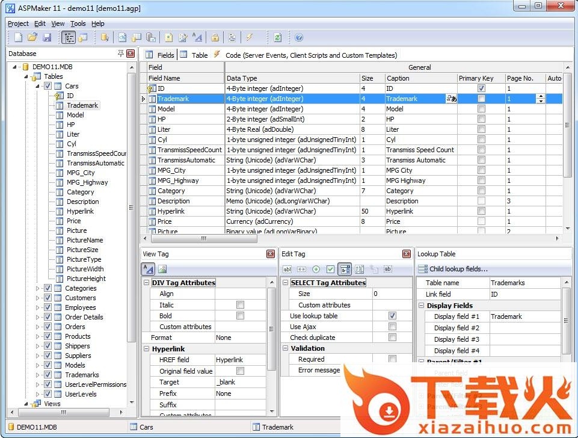Choose the textarea edit tag icon

[360, 269]
